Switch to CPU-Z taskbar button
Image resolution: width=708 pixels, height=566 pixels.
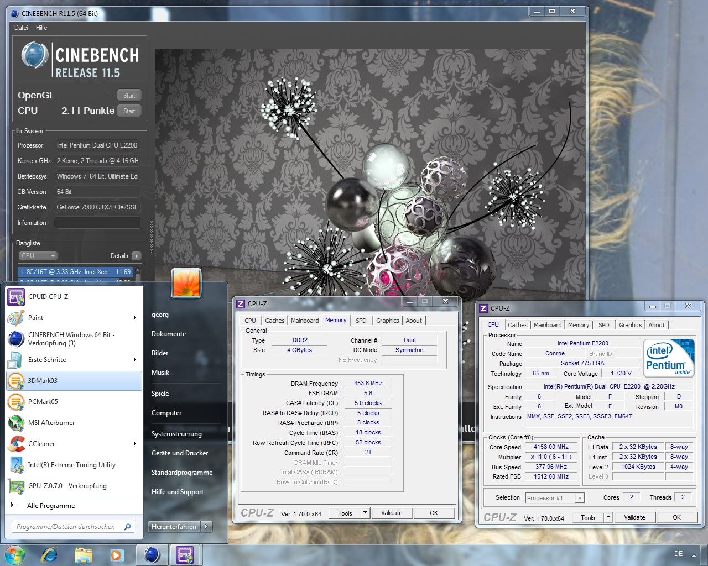185,554
